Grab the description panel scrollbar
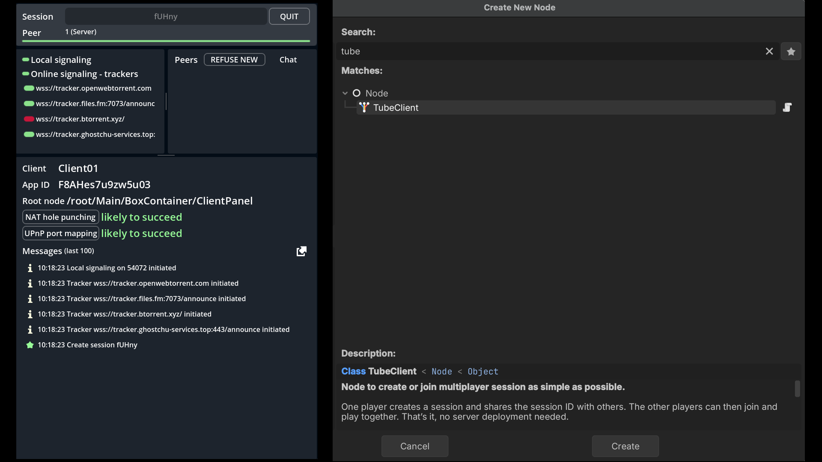The height and width of the screenshot is (462, 822). (797, 388)
